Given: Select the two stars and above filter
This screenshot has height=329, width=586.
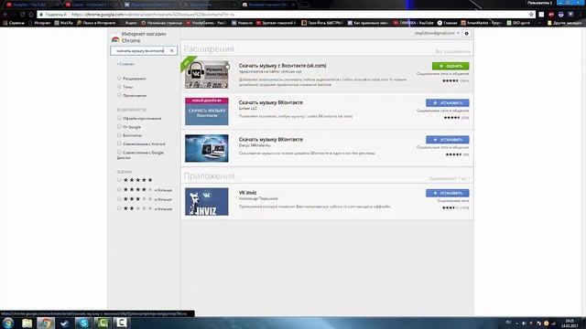Looking at the screenshot, I should click(119, 208).
